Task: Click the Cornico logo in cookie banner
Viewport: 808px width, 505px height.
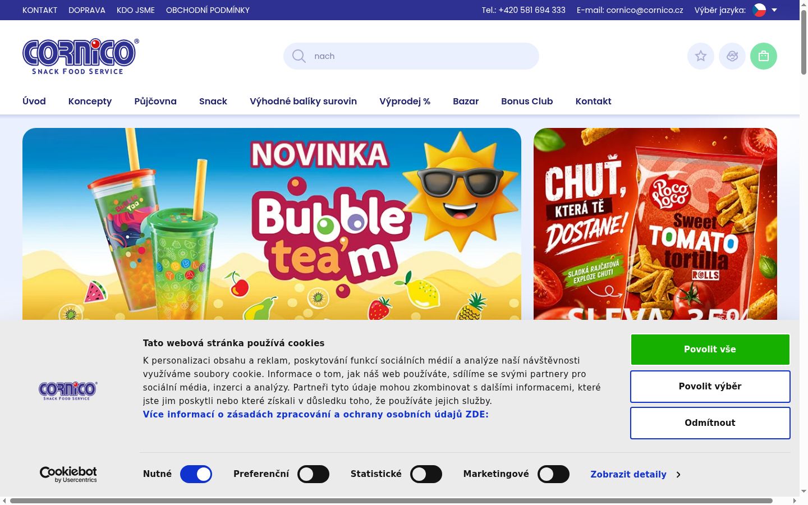Action: click(67, 391)
